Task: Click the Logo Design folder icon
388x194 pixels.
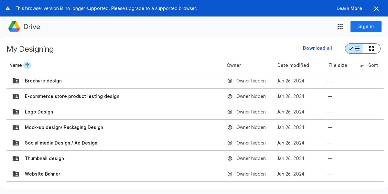Action: pyautogui.click(x=16, y=112)
